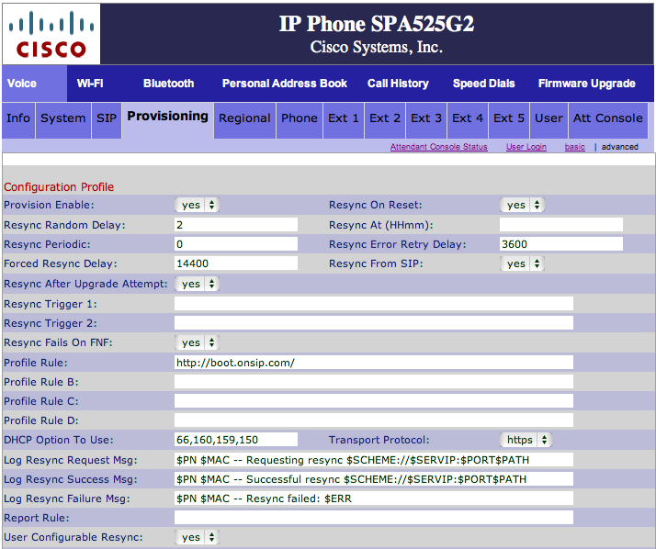Click the Profile Rule D field
Screen dimensions: 656x549
(x=374, y=420)
